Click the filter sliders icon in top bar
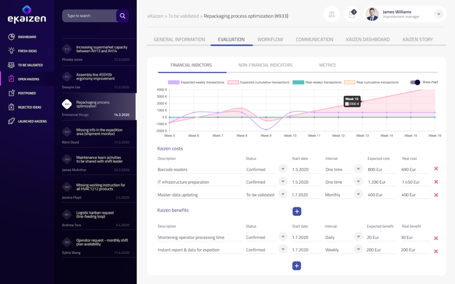Screen dimensions: 455x284 tap(331, 14)
